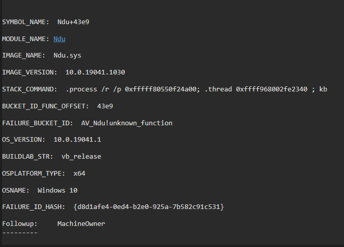Click the x64 platform type value
Image resolution: width=344 pixels, height=247 pixels.
(x=79, y=174)
